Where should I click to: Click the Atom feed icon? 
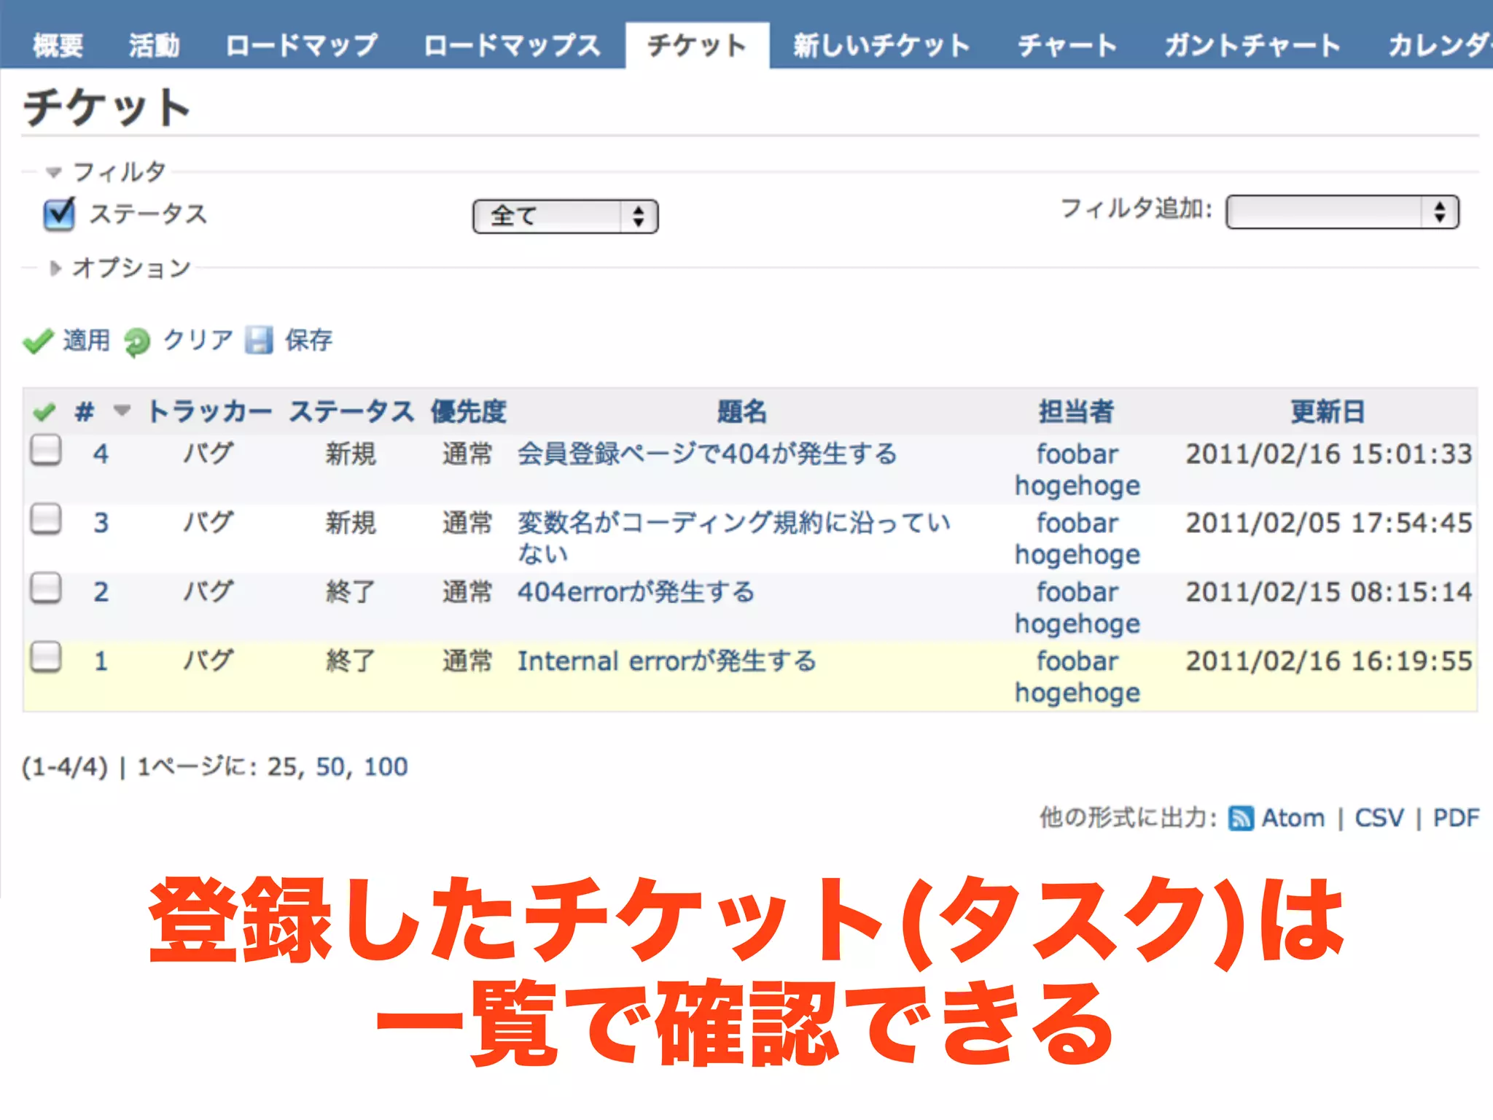point(1241,818)
